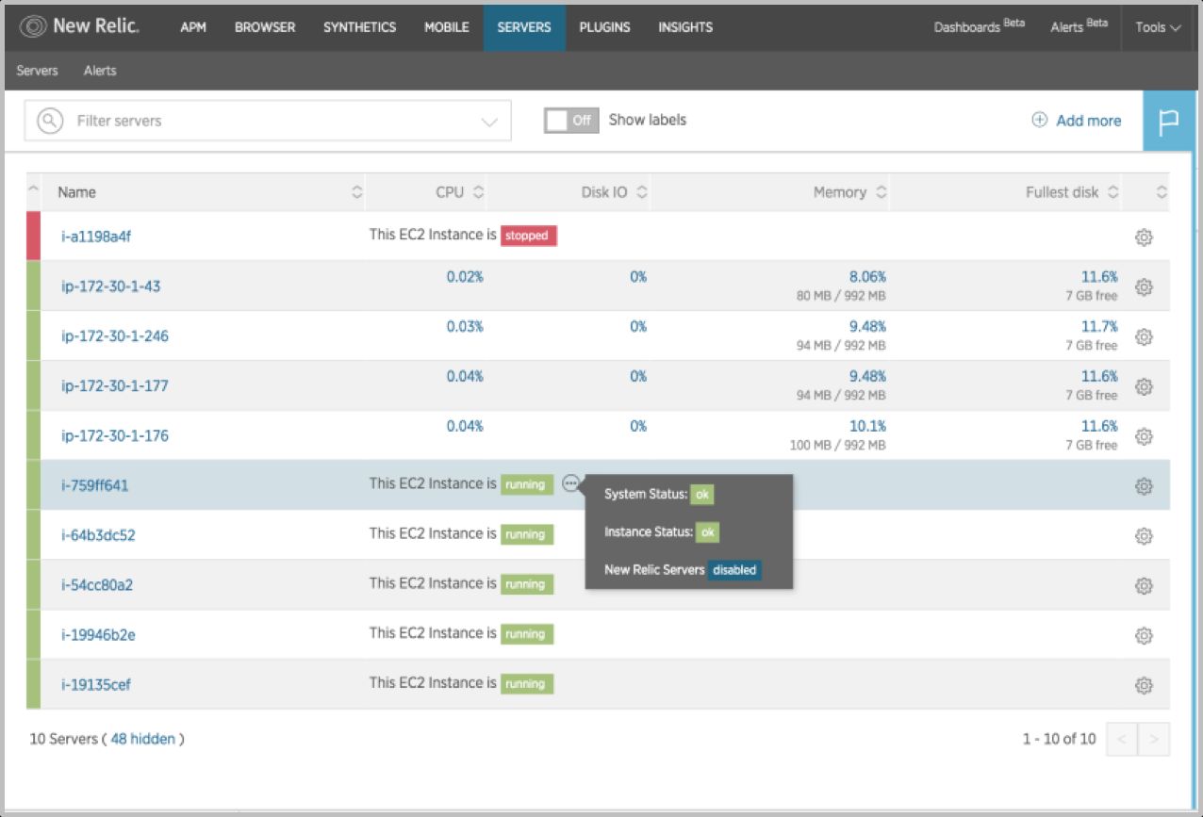
Task: Open the gear menu for ip-172-30-1-246
Action: pos(1144,336)
